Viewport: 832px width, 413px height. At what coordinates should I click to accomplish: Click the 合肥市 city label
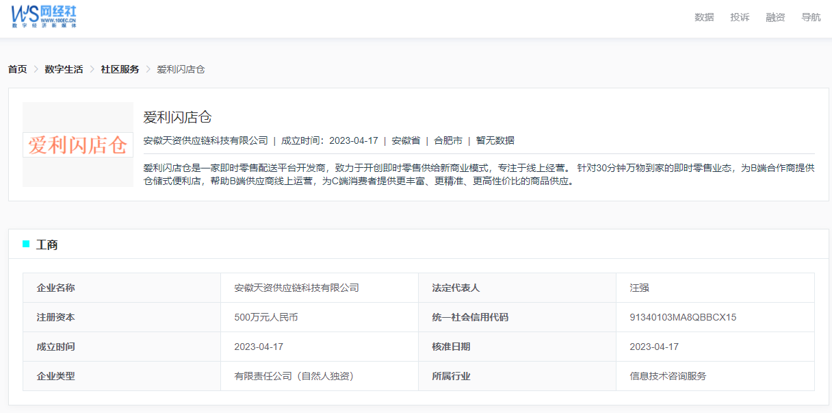tap(448, 140)
